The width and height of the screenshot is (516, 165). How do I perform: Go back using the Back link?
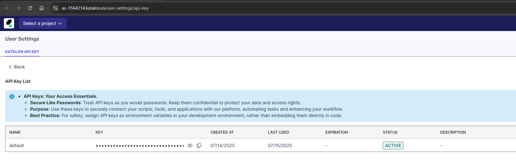pyautogui.click(x=17, y=67)
